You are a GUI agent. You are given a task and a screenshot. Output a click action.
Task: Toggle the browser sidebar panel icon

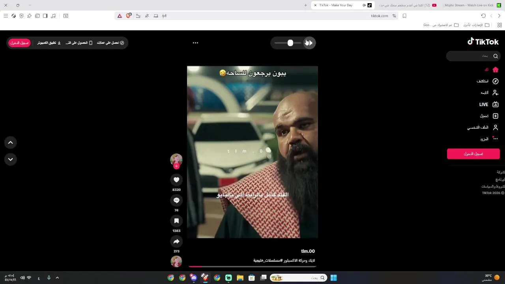[x=45, y=16]
